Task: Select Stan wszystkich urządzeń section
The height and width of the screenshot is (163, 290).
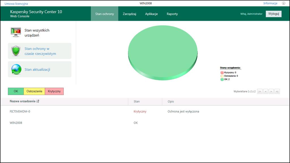Action: 40,33
